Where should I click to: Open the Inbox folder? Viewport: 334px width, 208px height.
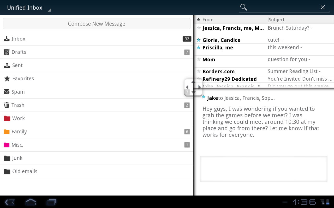[x=18, y=39]
